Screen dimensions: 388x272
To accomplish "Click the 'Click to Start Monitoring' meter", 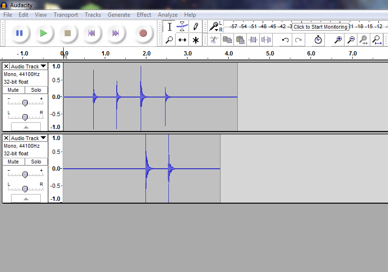I will click(x=321, y=27).
